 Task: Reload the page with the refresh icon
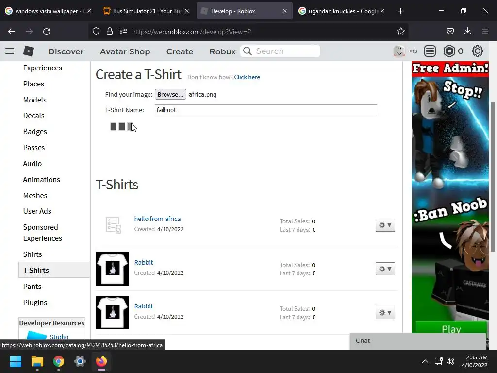[47, 32]
